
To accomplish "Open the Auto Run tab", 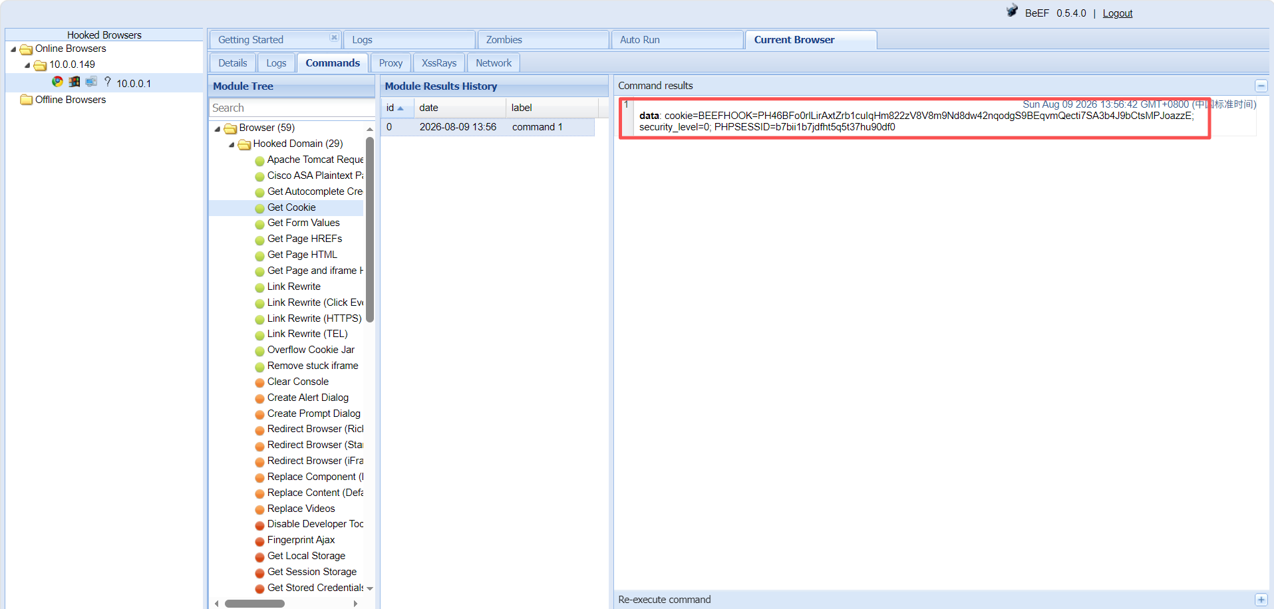I will click(x=677, y=40).
